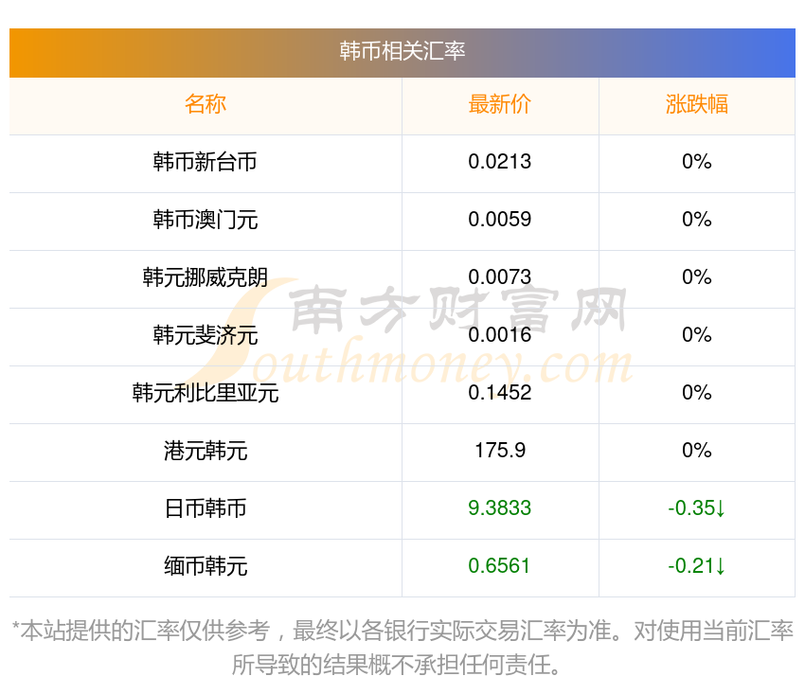Open the 韩元利比里亚元 row name
Image resolution: width=805 pixels, height=694 pixels.
206,393
